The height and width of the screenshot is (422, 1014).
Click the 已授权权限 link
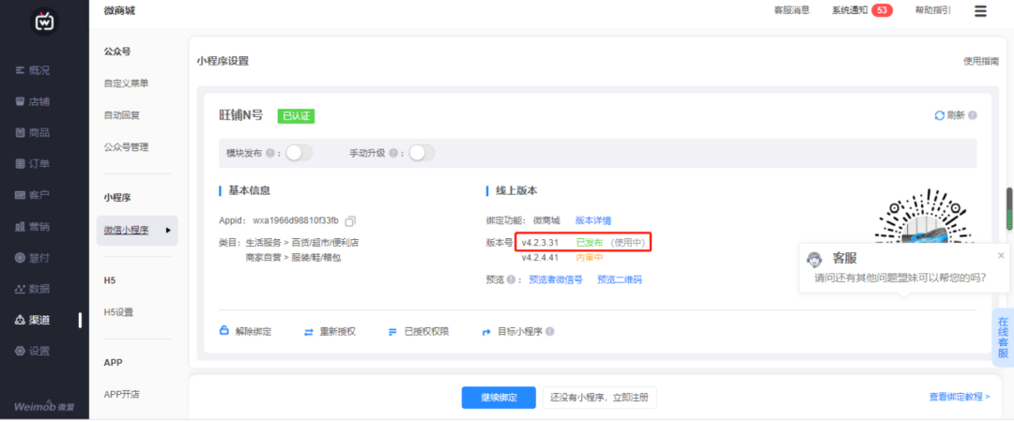tap(426, 332)
